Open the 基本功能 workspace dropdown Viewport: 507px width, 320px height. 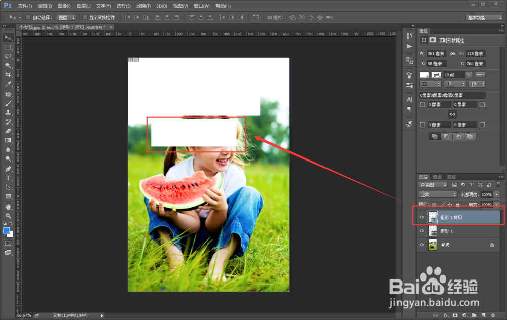coord(484,17)
